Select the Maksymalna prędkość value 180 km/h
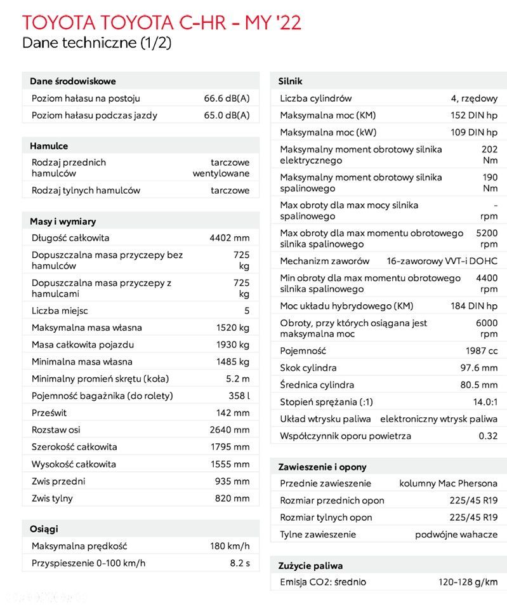507x609 pixels. (230, 546)
